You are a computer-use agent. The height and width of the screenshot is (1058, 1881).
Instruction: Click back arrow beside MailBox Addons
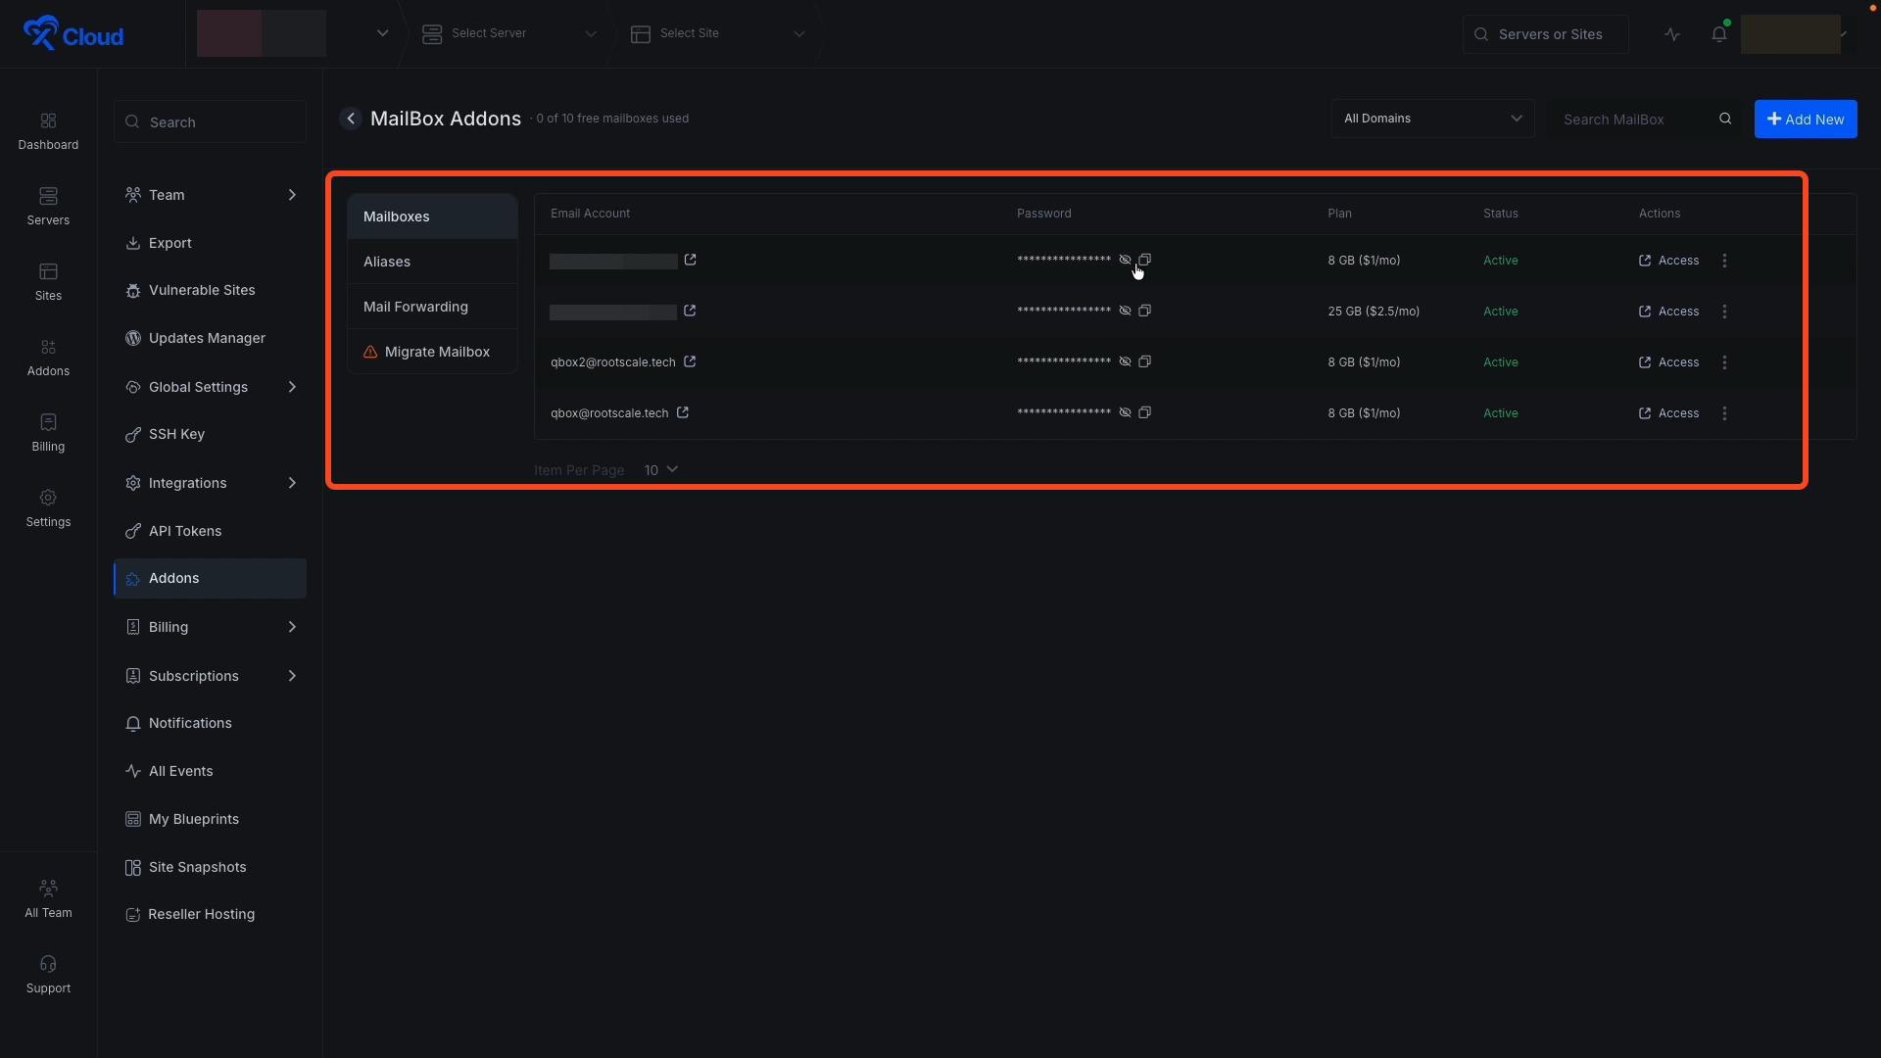351,119
